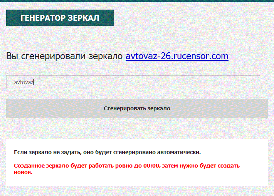The width and height of the screenshot is (274, 196).
Task: Click the heading text 'Вы сгенерировали зеркало'
Action: pyautogui.click(x=65, y=56)
